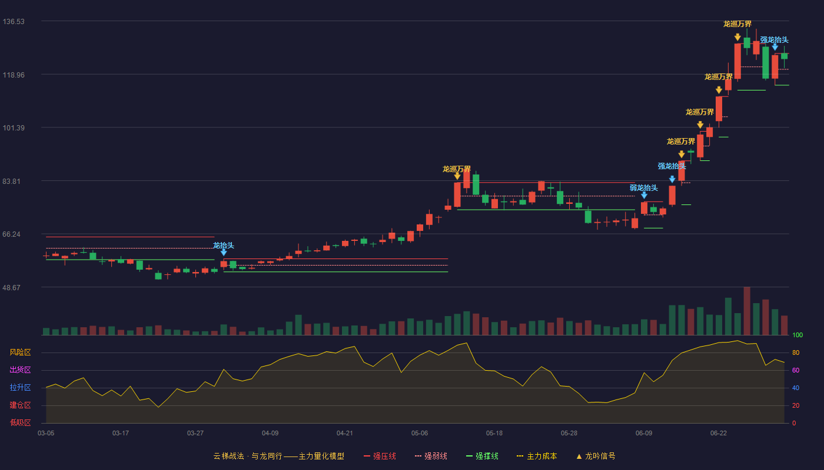The width and height of the screenshot is (824, 470).
Task: Click the 66.24 price axis label
Action: click(12, 234)
